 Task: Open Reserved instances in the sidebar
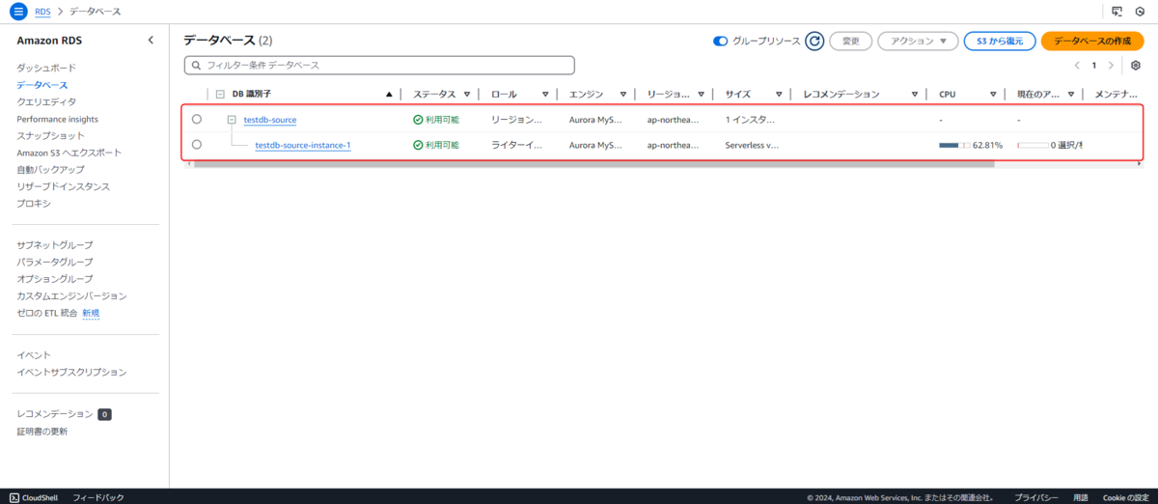pyautogui.click(x=63, y=186)
